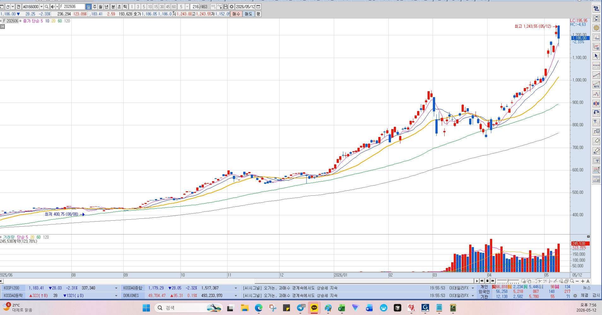Screen dimensions: 602x315
Task: Open the calendar picker next to the date
Action: 258,7
